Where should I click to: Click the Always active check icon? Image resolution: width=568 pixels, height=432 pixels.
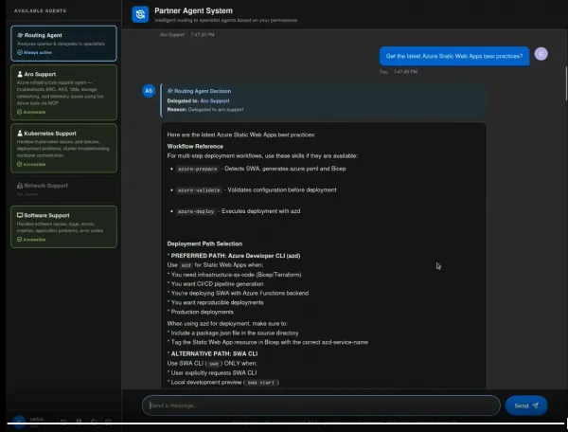click(20, 52)
